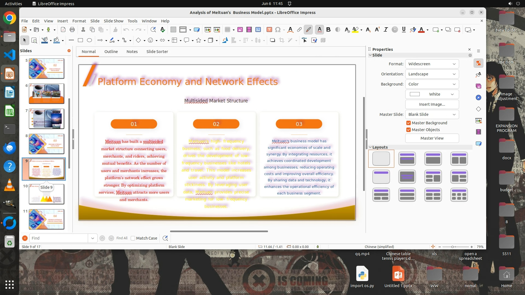Uncheck the Master Objects checkbox

[409, 130]
